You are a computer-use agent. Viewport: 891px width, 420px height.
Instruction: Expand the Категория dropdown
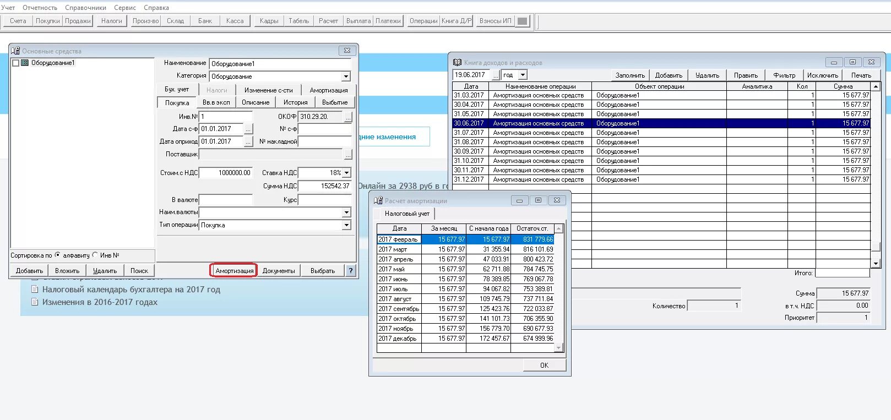point(346,77)
